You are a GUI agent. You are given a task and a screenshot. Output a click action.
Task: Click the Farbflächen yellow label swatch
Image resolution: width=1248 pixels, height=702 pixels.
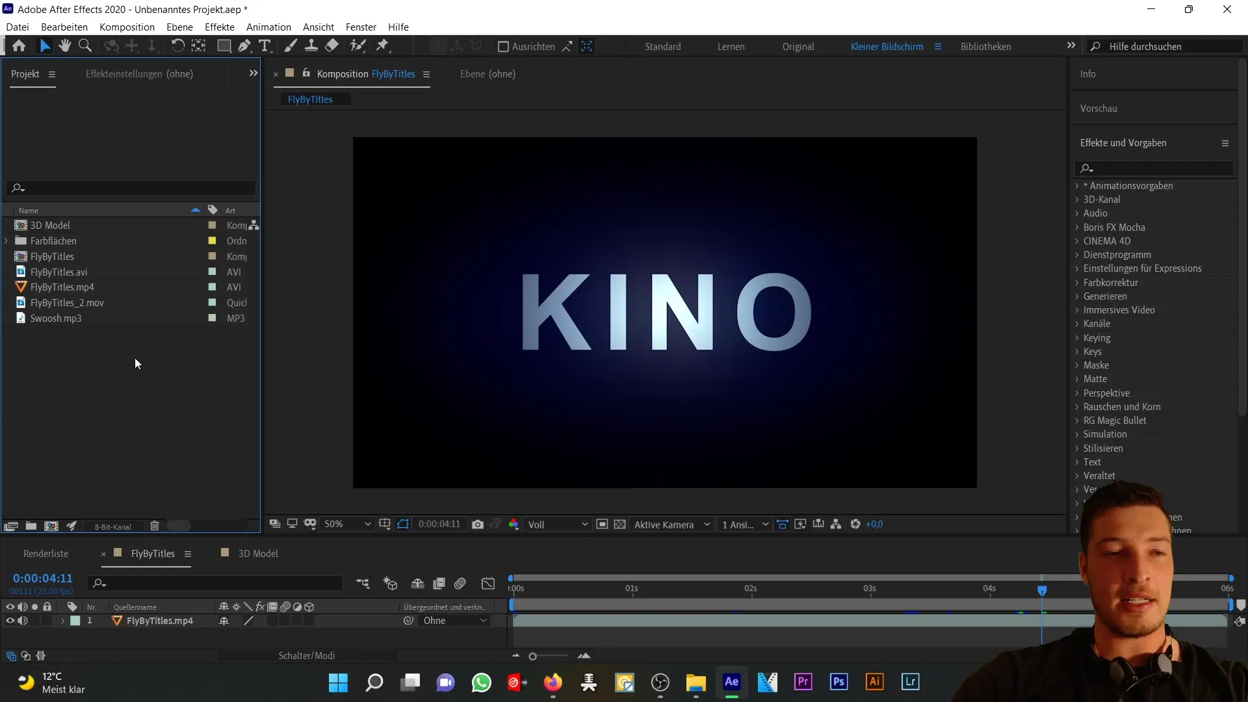point(212,241)
